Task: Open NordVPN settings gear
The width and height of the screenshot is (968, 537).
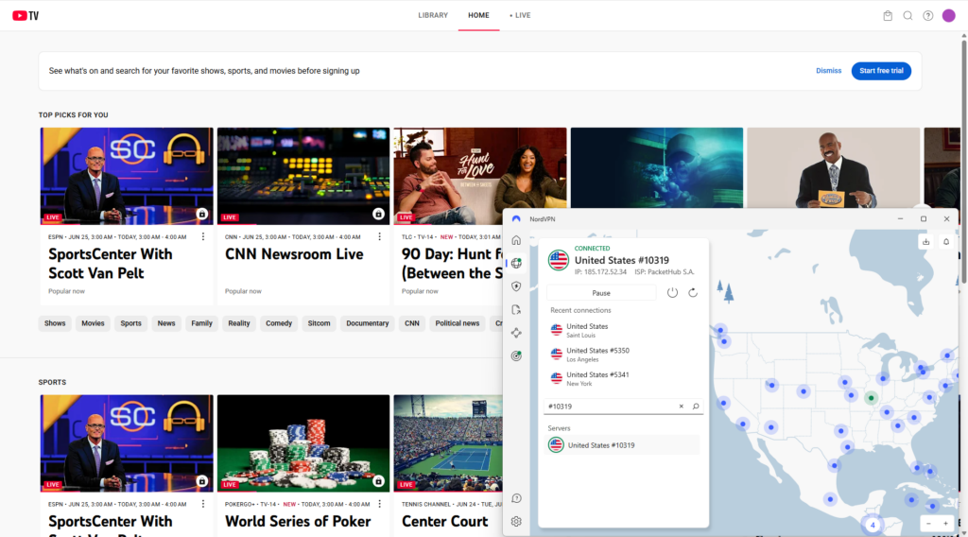Action: [x=517, y=522]
